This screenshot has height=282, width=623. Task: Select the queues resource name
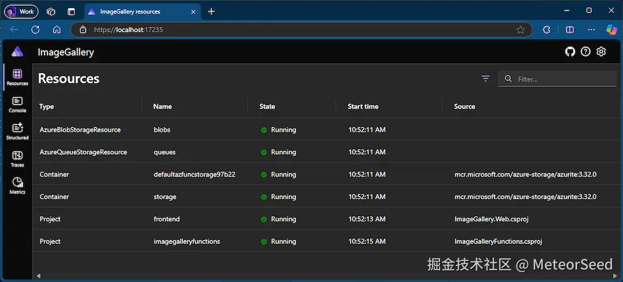tap(164, 152)
